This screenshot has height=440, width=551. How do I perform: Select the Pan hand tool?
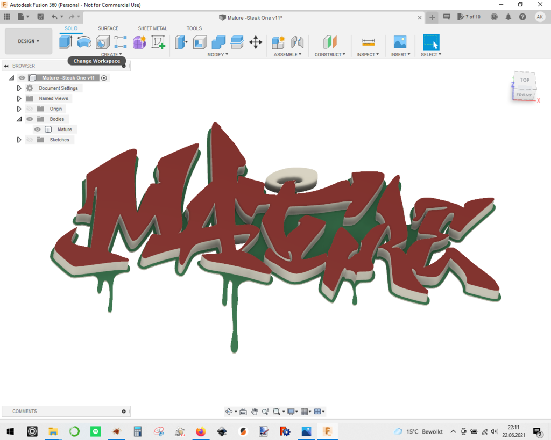(x=255, y=412)
